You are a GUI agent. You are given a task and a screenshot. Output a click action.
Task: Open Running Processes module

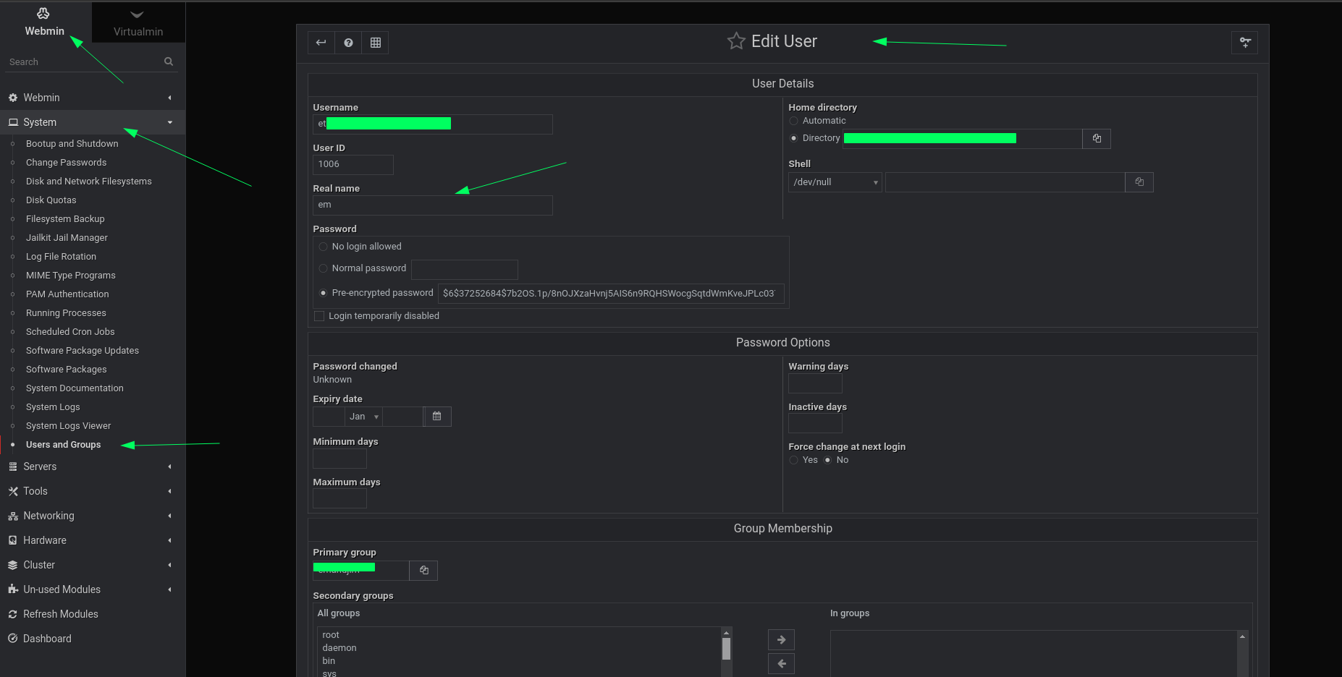coord(66,313)
